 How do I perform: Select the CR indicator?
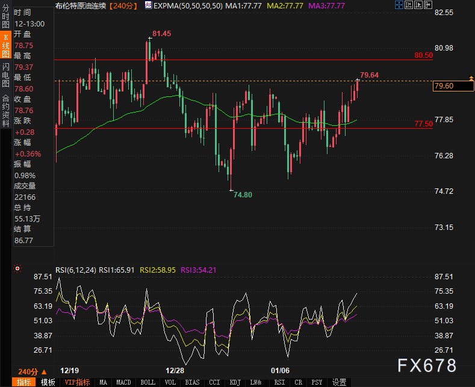[x=299, y=382]
